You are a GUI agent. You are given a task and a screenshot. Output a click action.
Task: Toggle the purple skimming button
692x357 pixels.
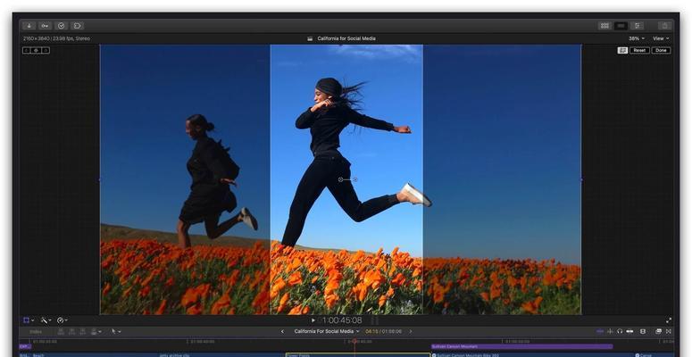coord(600,331)
